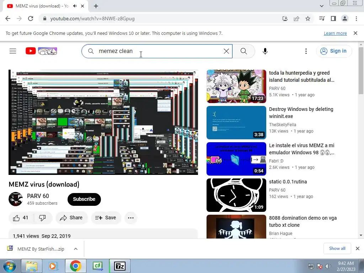Screen dimensions: 364x273
Task: Open the hunterpedia greed island thumbnail
Action: click(x=236, y=86)
